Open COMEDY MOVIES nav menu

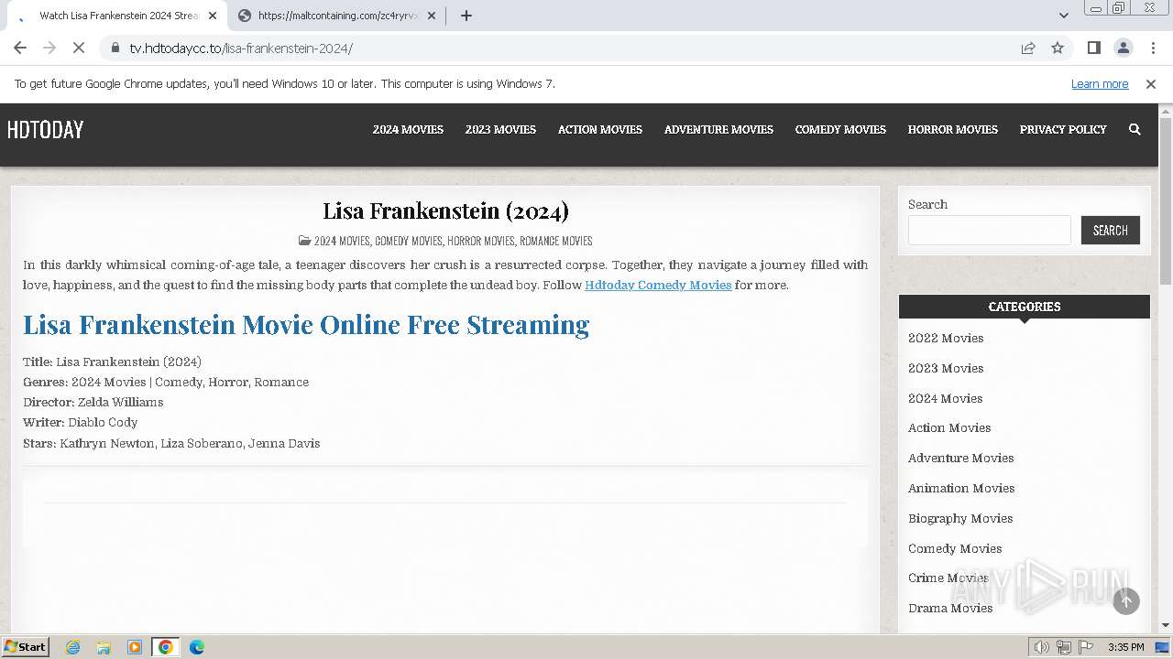point(840,130)
